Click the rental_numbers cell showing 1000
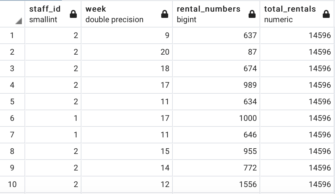Screen dimensions: 335x194 (216, 118)
